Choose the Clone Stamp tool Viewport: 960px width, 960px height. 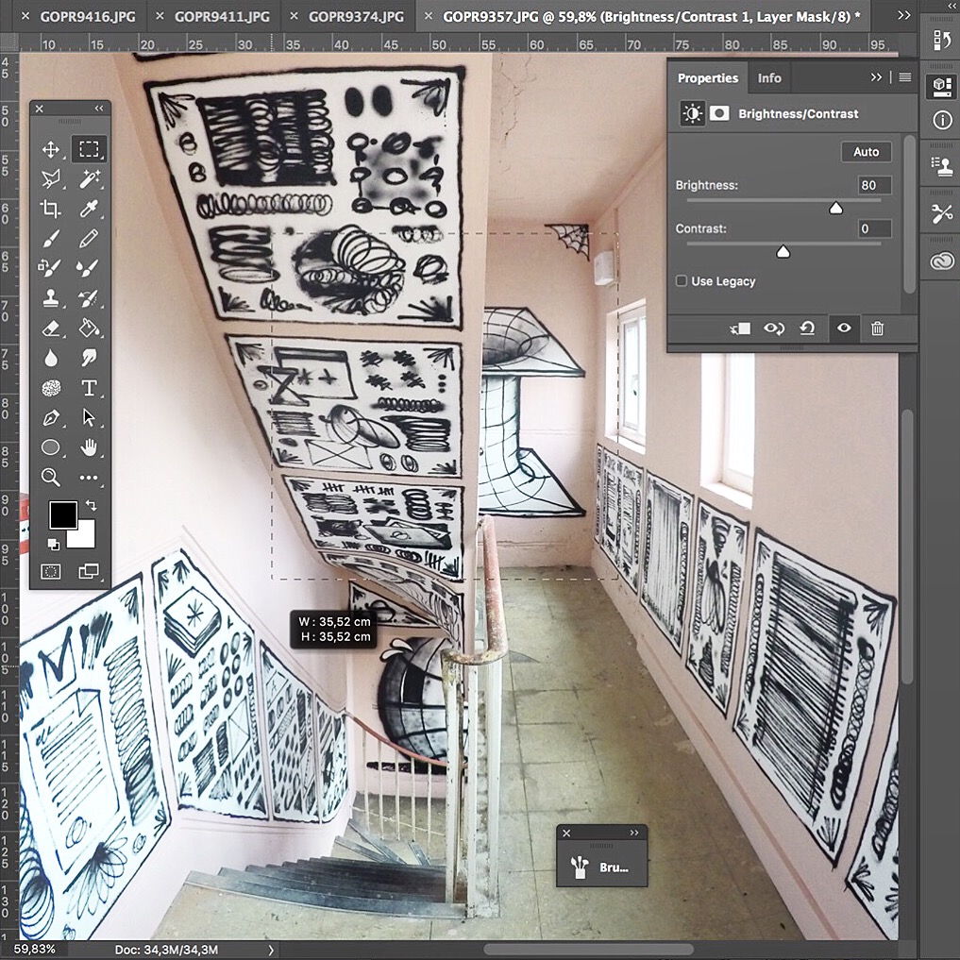pos(51,299)
